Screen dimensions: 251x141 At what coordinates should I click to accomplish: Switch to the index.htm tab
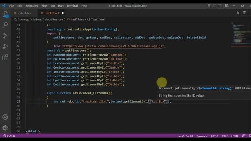click(24, 13)
